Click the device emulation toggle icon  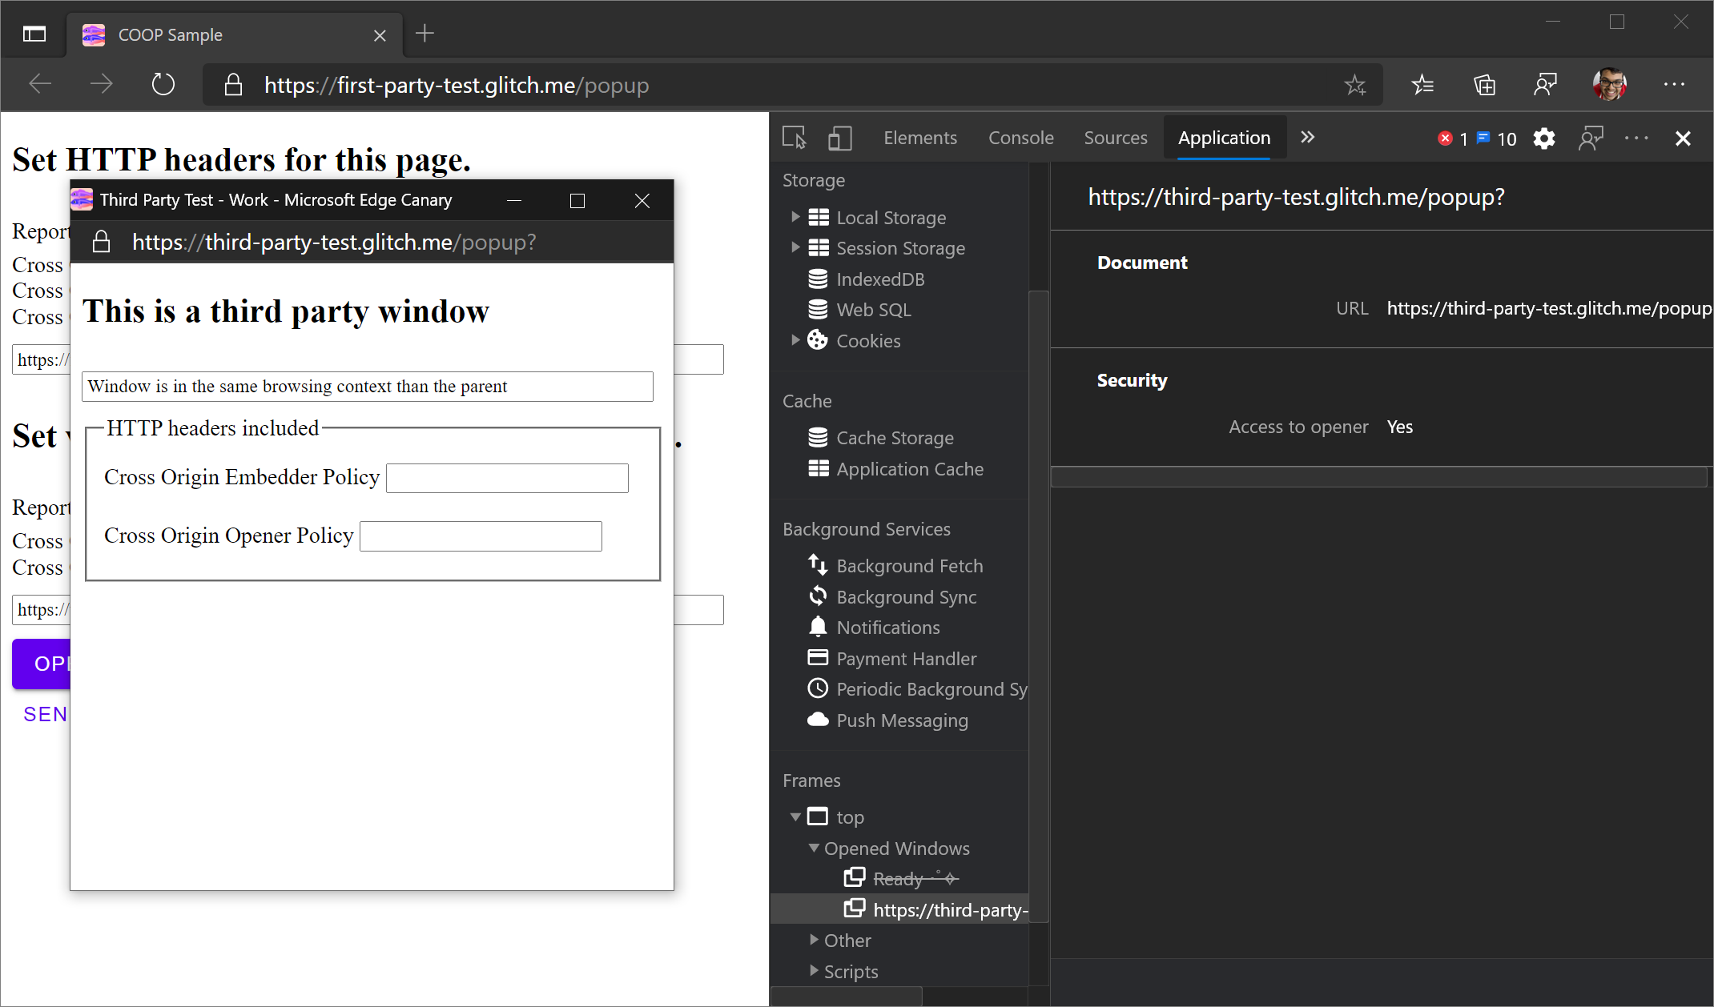click(x=839, y=138)
